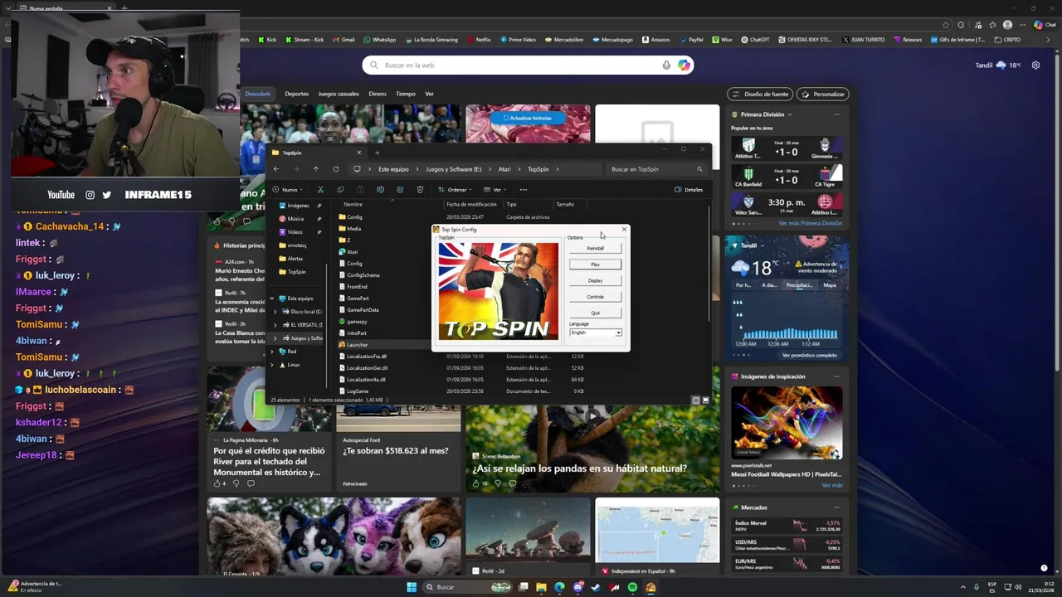Open the Language dropdown set to English
The width and height of the screenshot is (1062, 597).
(595, 332)
